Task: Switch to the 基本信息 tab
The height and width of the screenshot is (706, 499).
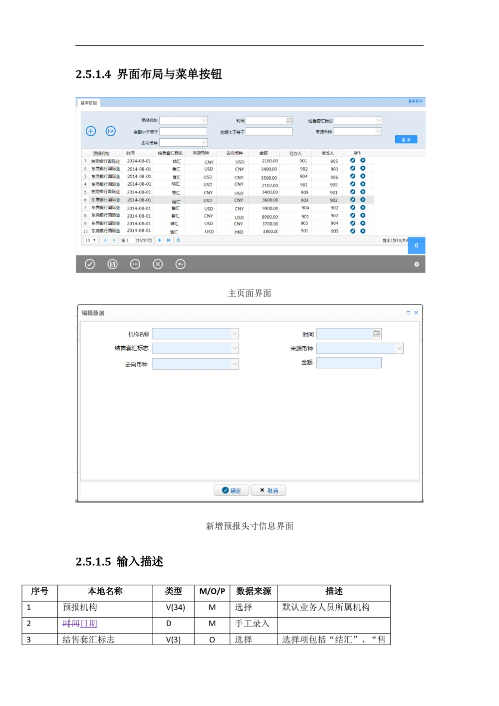Action: [89, 103]
